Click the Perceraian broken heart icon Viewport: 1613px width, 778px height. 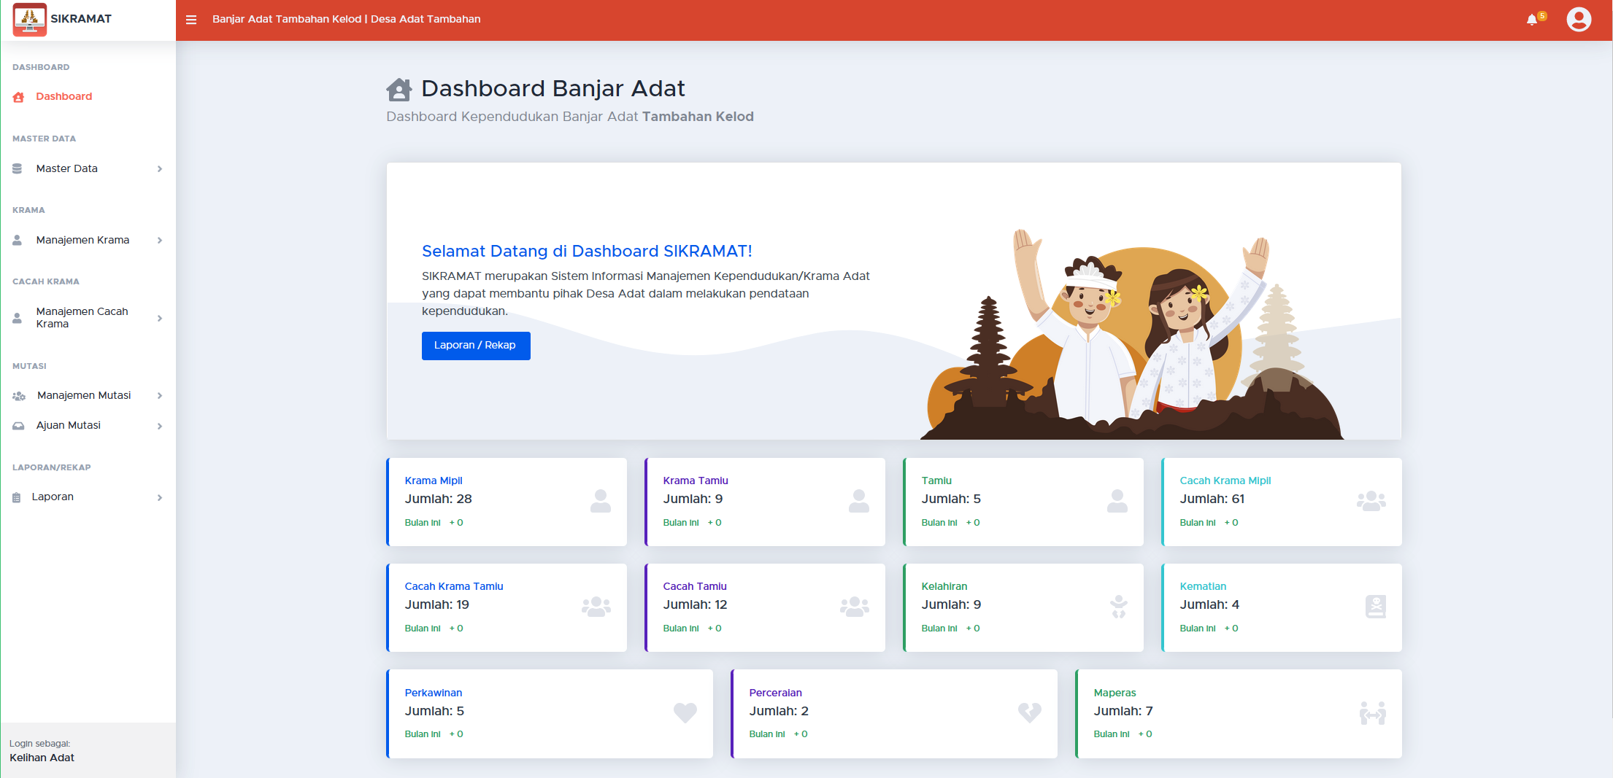pos(1029,712)
